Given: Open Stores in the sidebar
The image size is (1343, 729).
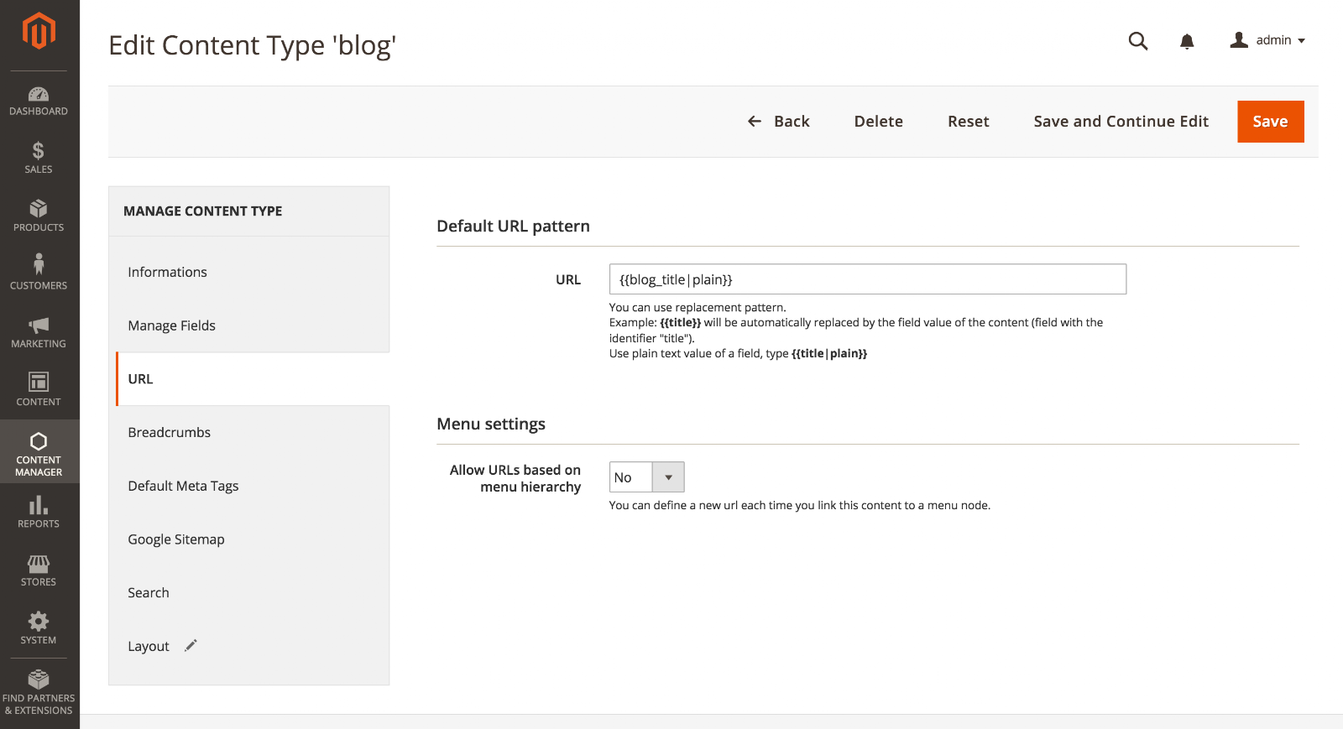Looking at the screenshot, I should click(x=39, y=570).
